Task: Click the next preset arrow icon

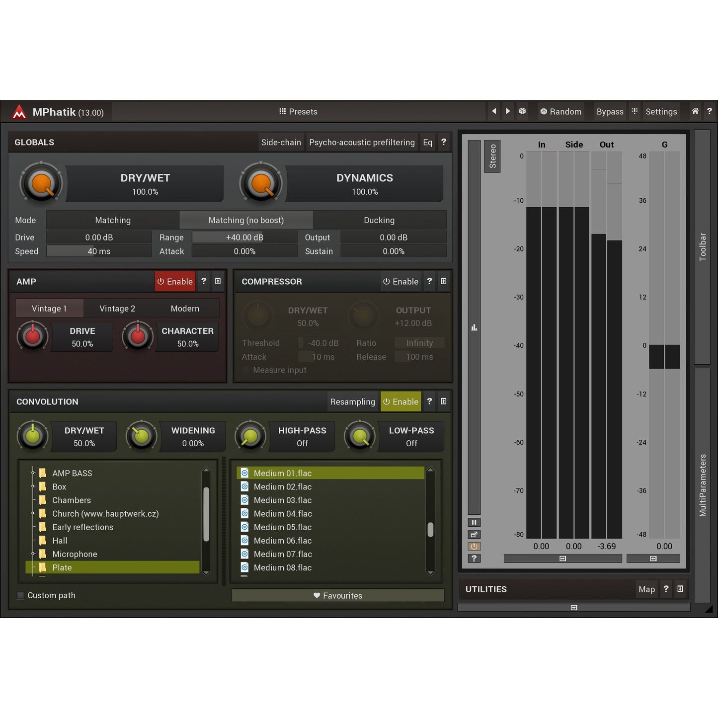Action: coord(507,111)
